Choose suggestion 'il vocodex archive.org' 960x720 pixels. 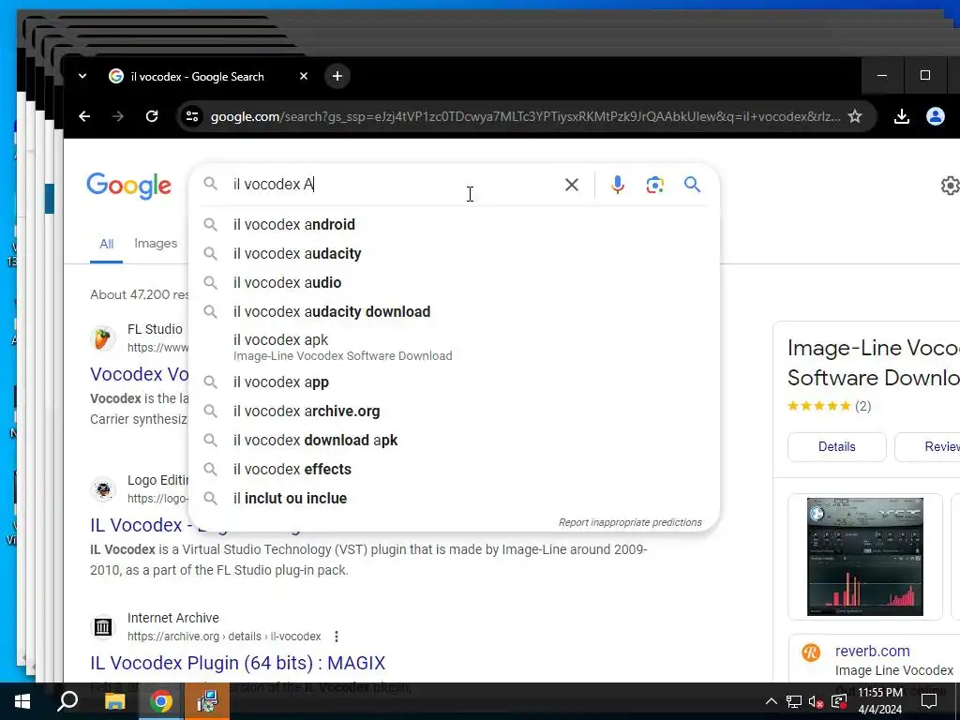454,412
